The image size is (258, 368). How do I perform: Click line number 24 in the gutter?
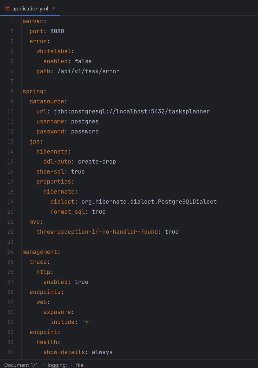10,252
